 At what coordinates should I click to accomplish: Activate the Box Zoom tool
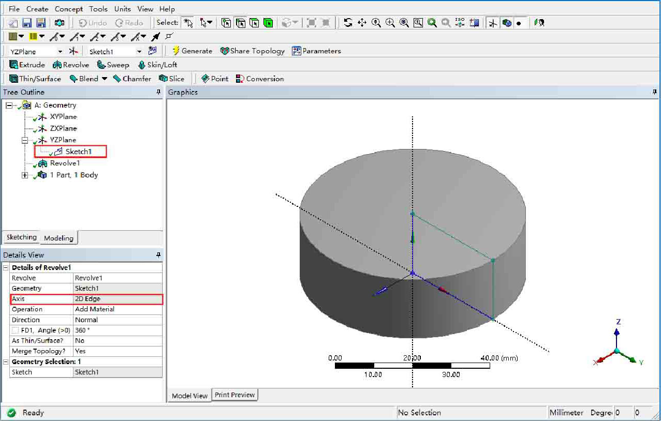(x=390, y=23)
